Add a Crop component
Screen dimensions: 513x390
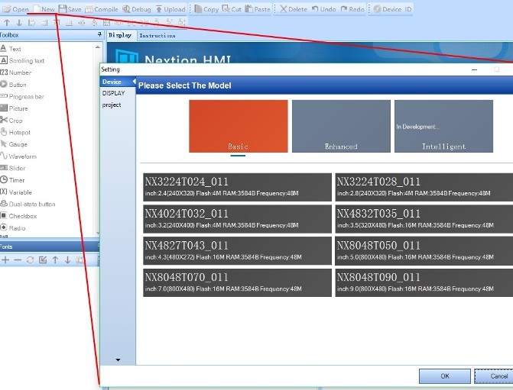point(11,120)
